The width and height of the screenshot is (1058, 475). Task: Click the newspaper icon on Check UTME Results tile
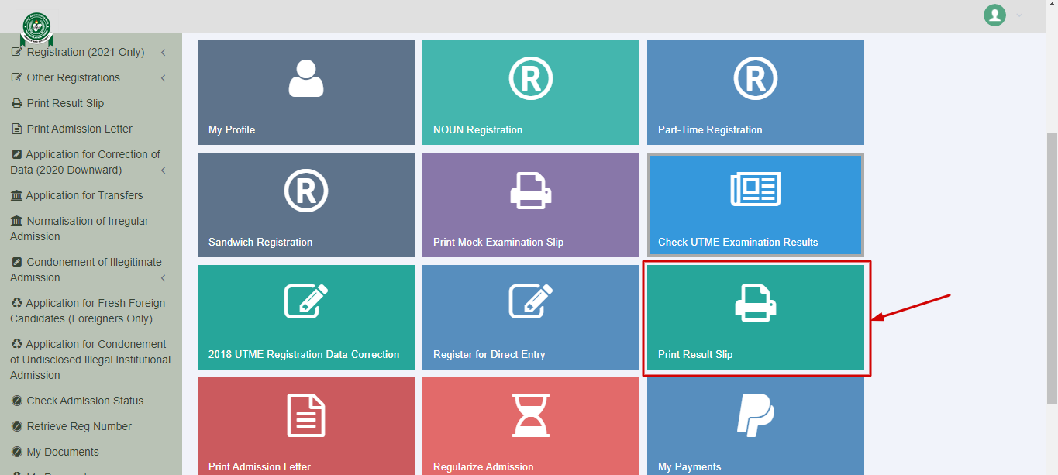755,191
